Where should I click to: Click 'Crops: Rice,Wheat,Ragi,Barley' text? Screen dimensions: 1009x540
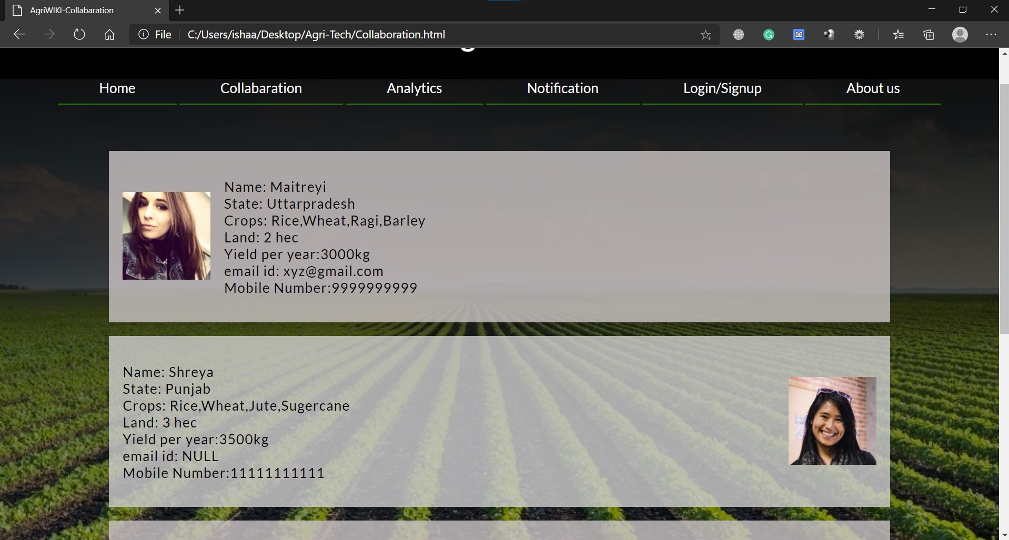tap(325, 221)
